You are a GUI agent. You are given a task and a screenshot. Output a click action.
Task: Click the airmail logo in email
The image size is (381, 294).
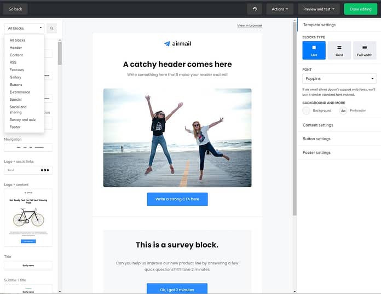[x=177, y=44]
